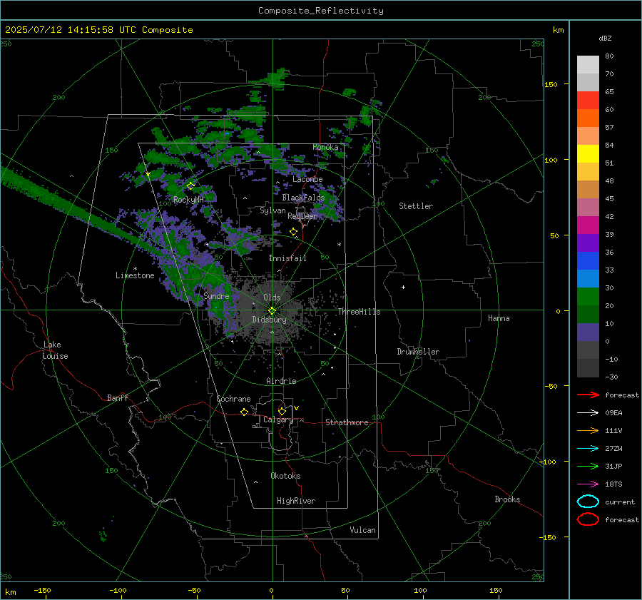The height and width of the screenshot is (600, 642).
Task: Click the orange 111V arrow legend icon
Action: 588,430
